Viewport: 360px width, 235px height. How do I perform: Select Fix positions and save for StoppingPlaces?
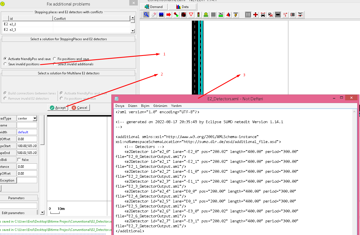71,59
